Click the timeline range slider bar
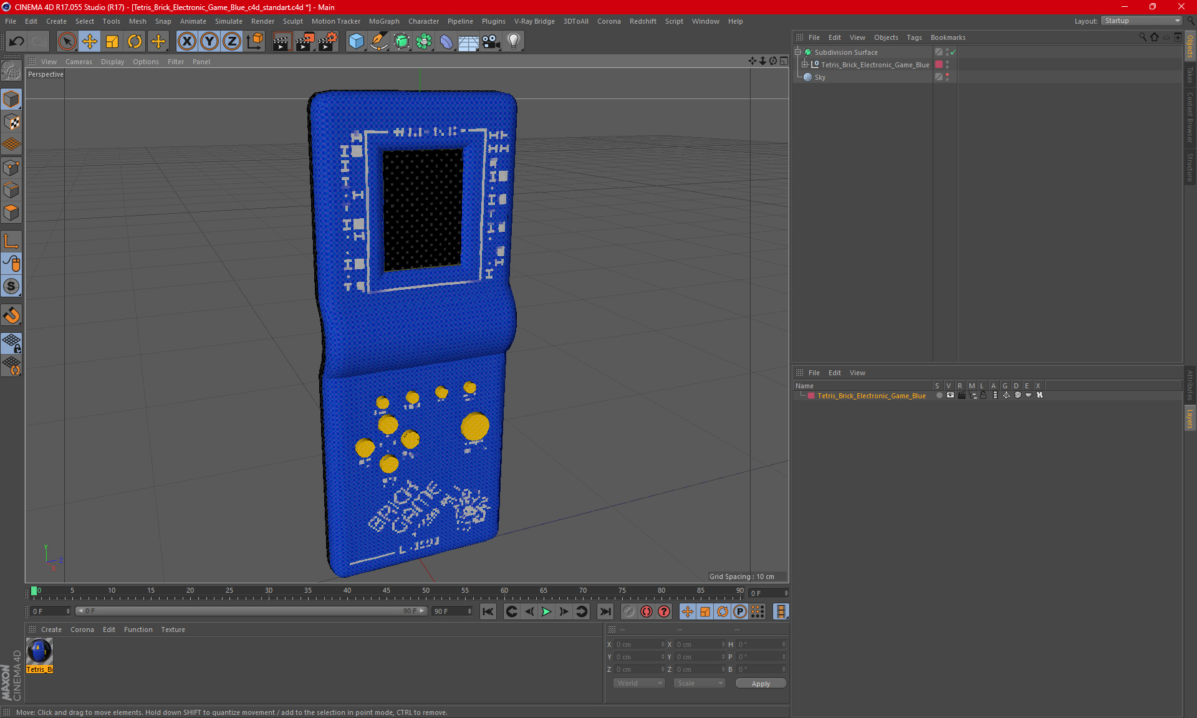Screen dimensions: 1197x718 [251, 611]
